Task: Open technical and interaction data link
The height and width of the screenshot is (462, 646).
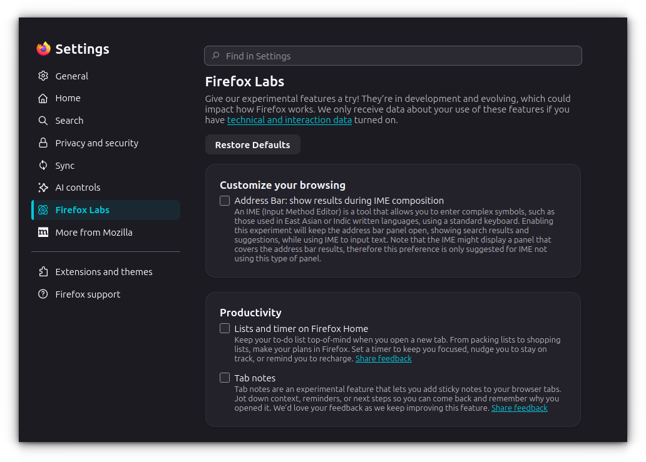Action: 289,120
